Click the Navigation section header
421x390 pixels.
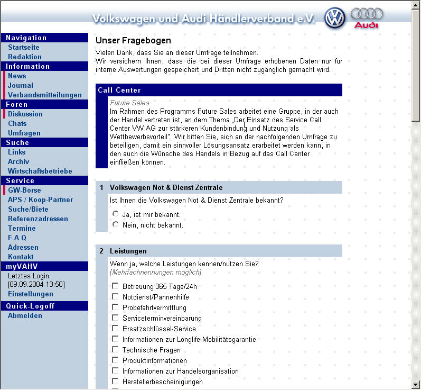tap(44, 38)
